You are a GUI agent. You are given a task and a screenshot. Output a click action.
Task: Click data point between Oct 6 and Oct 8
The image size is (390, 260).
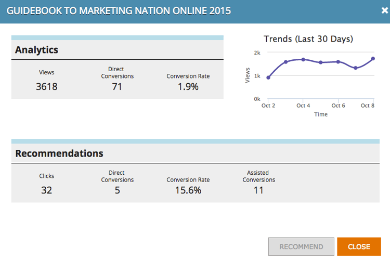pyautogui.click(x=356, y=68)
